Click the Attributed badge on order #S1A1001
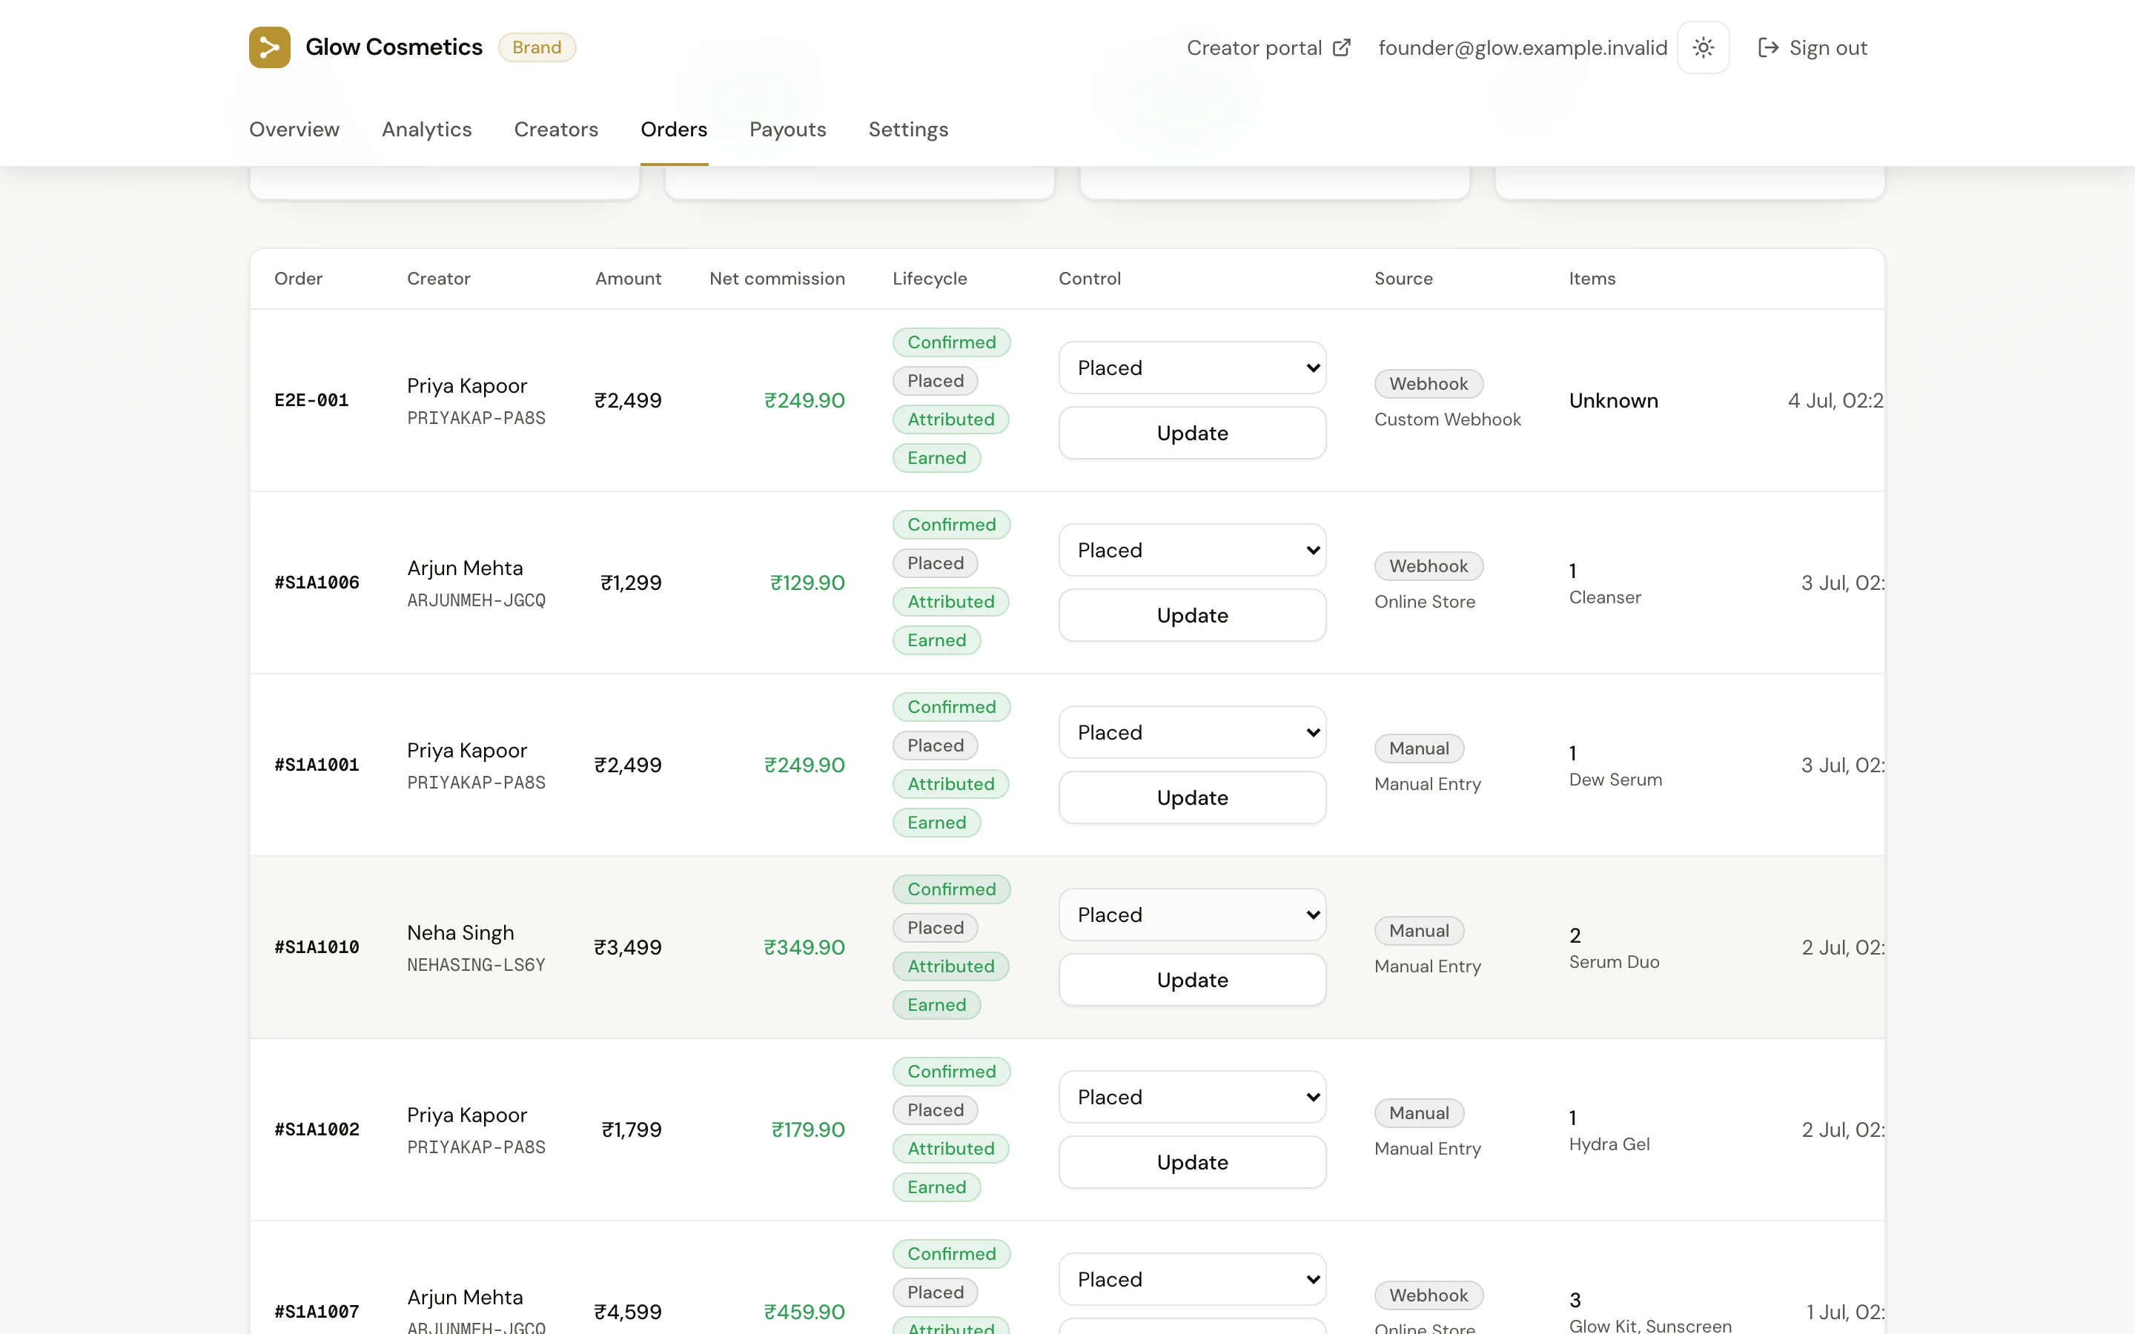 click(950, 784)
